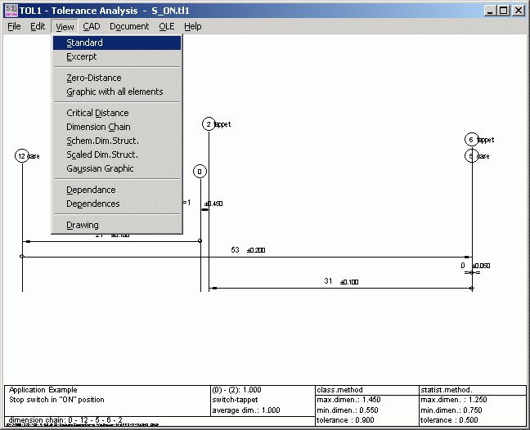This screenshot has width=530, height=430.
Task: Select Standard from the View menu
Action: [x=84, y=43]
